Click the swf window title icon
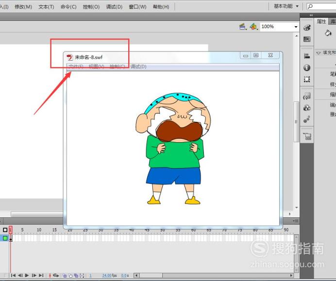This screenshot has height=281, width=336. (69, 57)
